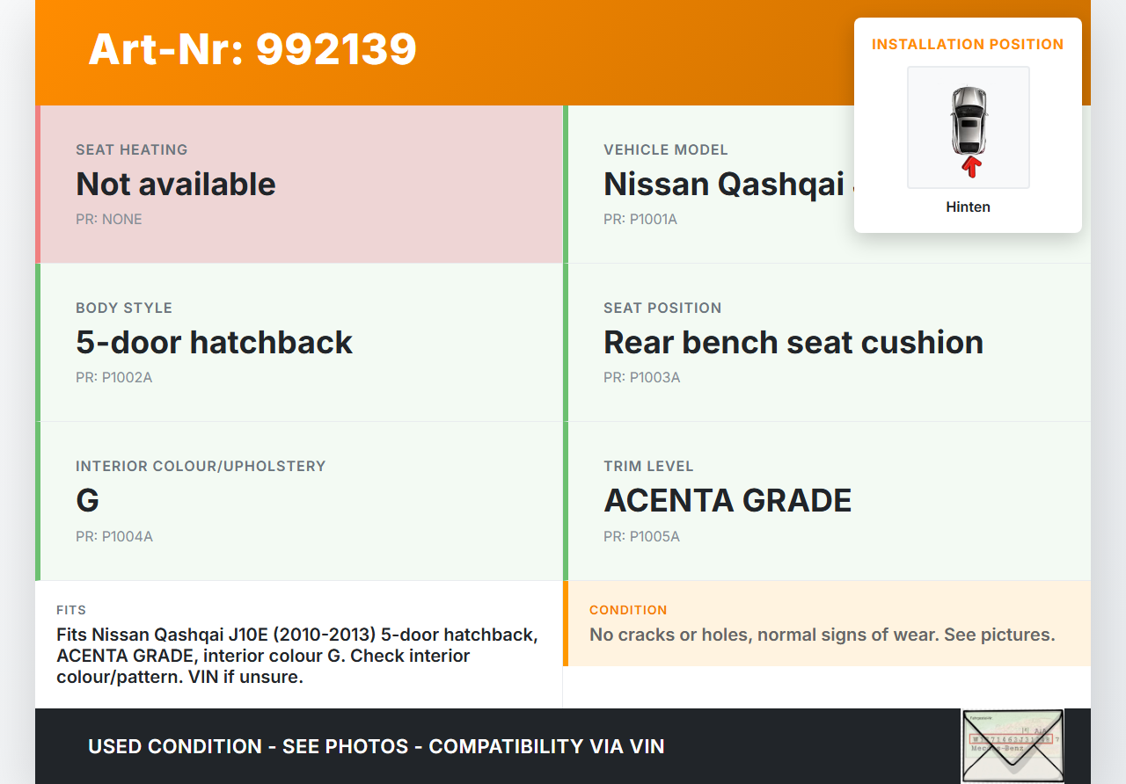This screenshot has width=1126, height=784.
Task: Select the large "ACENTA GRADE" trim level value
Action: pyautogui.click(x=728, y=500)
